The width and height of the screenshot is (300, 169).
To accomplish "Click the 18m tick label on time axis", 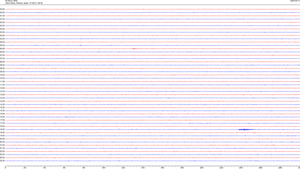I will coord(182,168).
